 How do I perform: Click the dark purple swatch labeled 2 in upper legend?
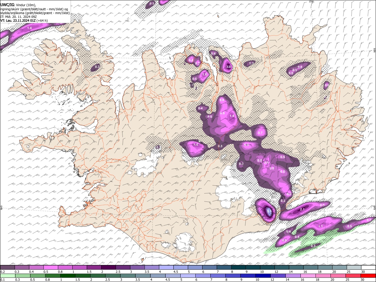(108, 267)
